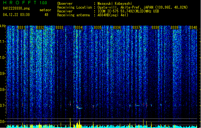The image size is (201, 128).
Task: Click the 0.7 kHz axis label
Action: coord(3,106)
